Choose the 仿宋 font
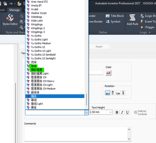Image resolution: width=156 pixels, height=143 pixels. (x=55, y=62)
